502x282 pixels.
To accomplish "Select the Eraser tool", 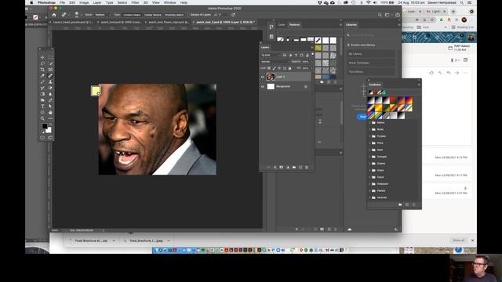I will pyautogui.click(x=50, y=88).
